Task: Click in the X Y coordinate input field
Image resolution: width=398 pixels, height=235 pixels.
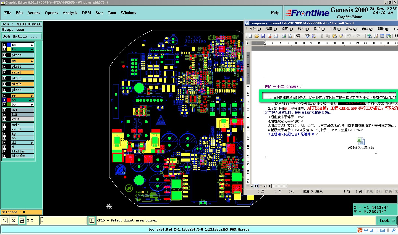Action: (64, 220)
